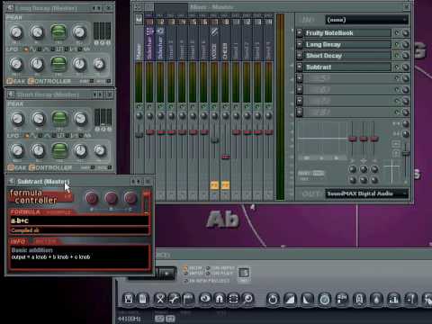Toggle the Subtract effect enable LED
Image resolution: width=432 pixels, height=324 pixels.
click(x=397, y=67)
